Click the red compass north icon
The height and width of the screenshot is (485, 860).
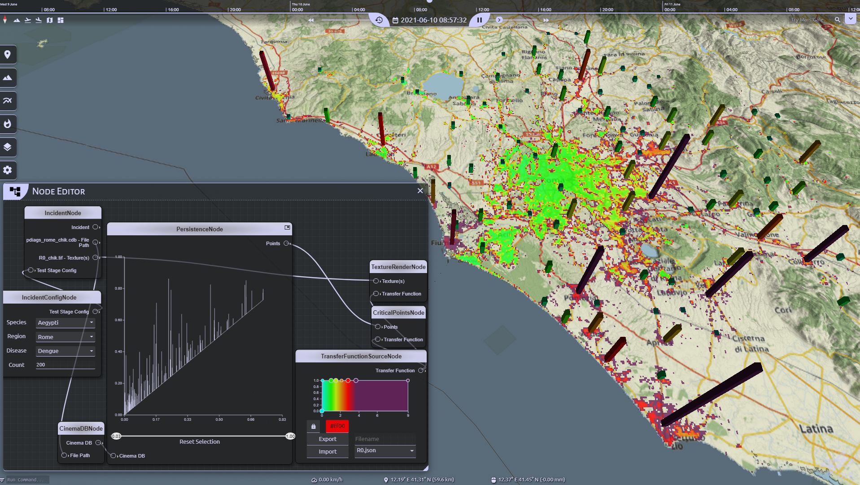tap(5, 20)
